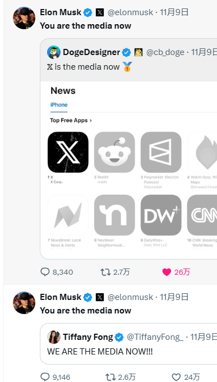Viewport: 217px width, 382px height.
Task: Click the NewsBreak app icon
Action: (68, 215)
